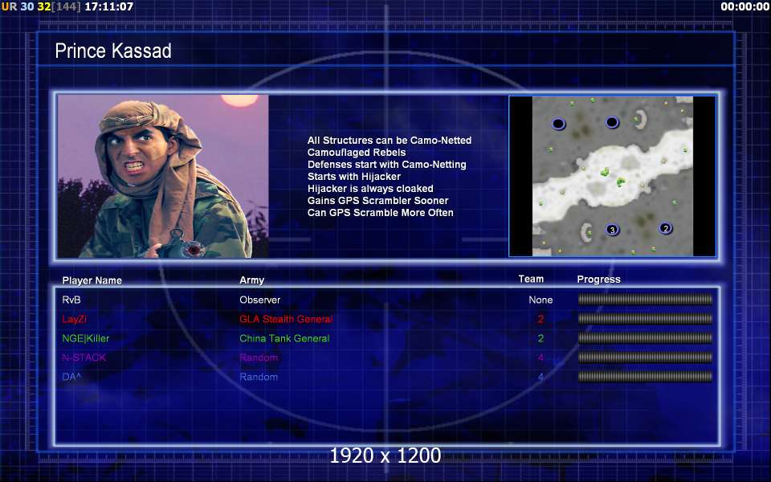The height and width of the screenshot is (482, 771).
Task: Click the Army column header
Action: point(251,280)
